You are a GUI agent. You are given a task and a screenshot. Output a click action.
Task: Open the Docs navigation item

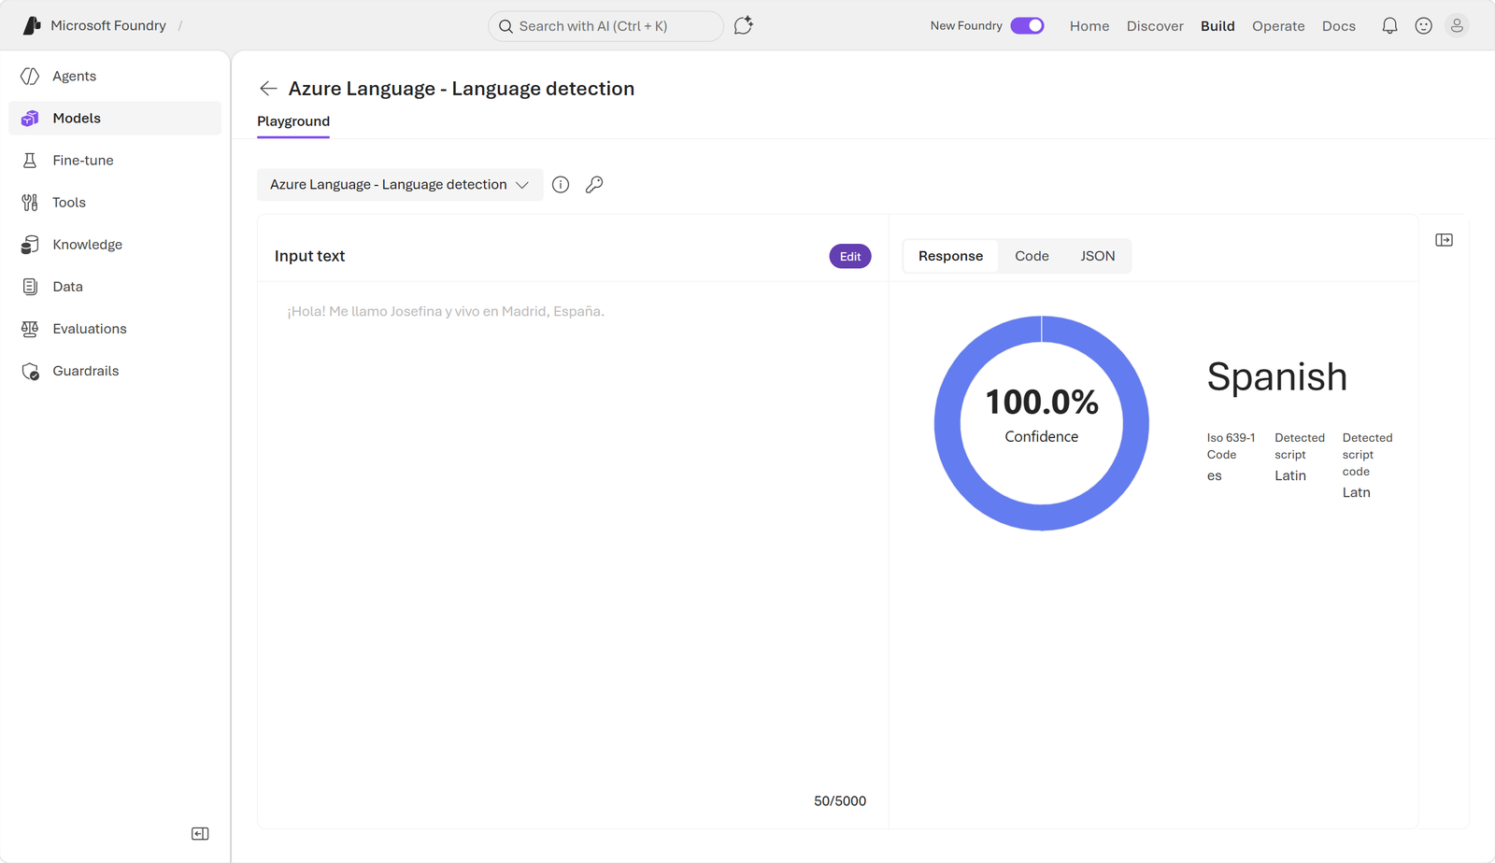tap(1339, 26)
